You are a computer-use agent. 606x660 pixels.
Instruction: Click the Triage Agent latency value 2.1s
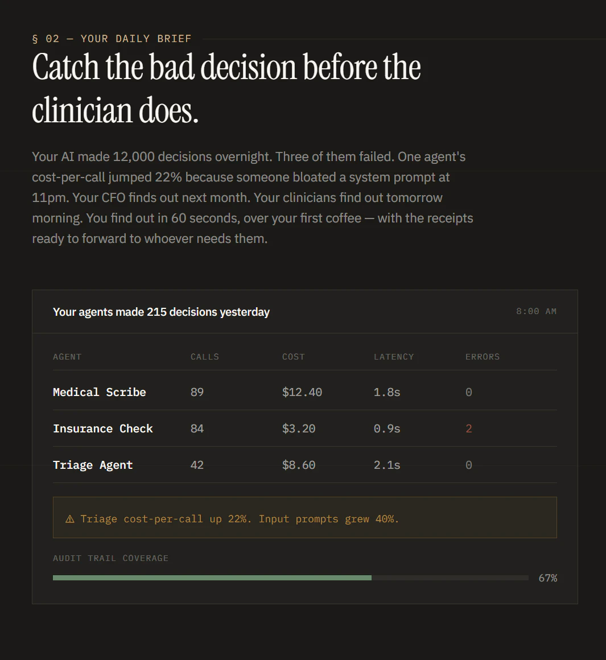[x=386, y=465]
